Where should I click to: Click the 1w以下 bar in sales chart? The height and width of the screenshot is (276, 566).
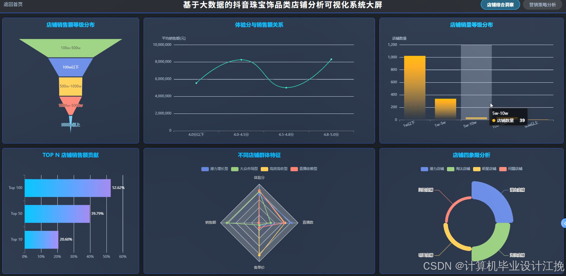tap(414, 88)
